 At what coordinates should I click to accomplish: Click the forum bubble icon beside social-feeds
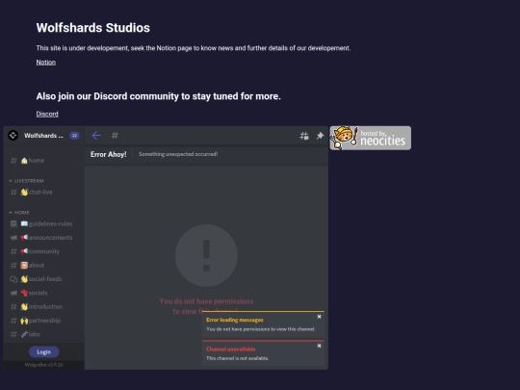pos(13,279)
